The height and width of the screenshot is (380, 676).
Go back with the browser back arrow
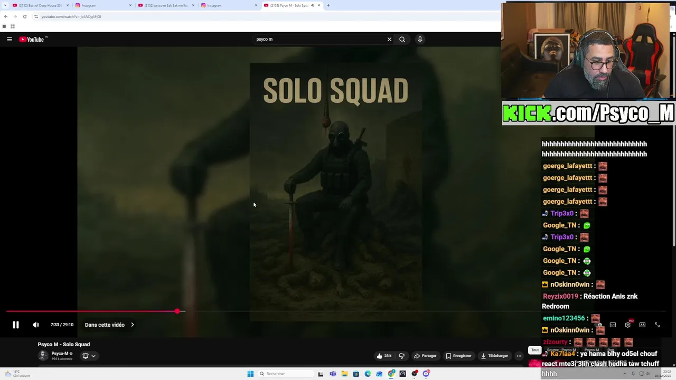coord(6,16)
